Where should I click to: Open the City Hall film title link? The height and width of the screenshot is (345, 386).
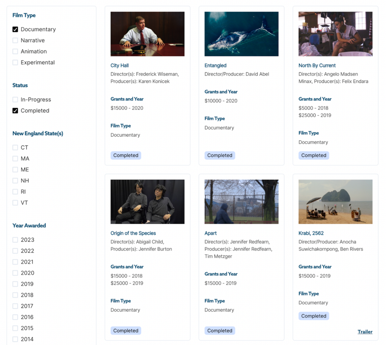pyautogui.click(x=119, y=66)
